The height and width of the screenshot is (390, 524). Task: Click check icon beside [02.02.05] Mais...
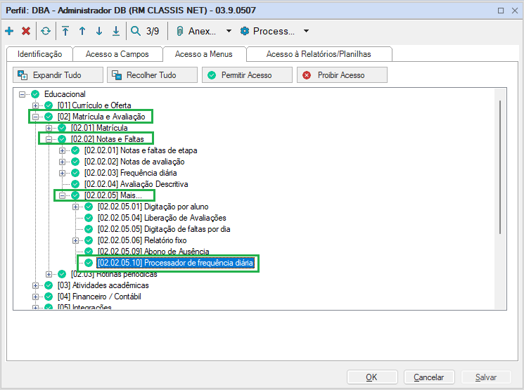pos(75,195)
